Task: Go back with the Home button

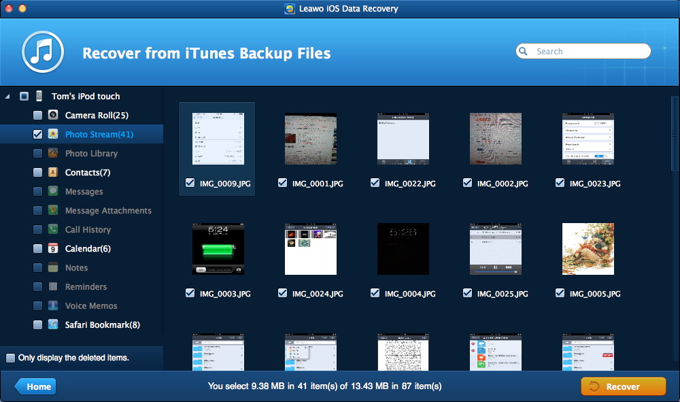Action: pyautogui.click(x=36, y=386)
